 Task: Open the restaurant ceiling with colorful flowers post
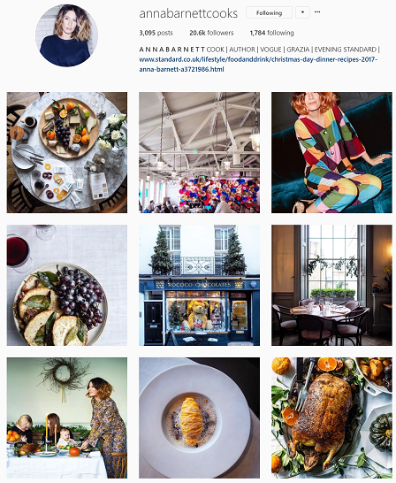tap(199, 152)
